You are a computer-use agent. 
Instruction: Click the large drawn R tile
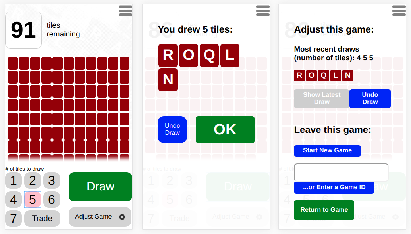pos(168,56)
